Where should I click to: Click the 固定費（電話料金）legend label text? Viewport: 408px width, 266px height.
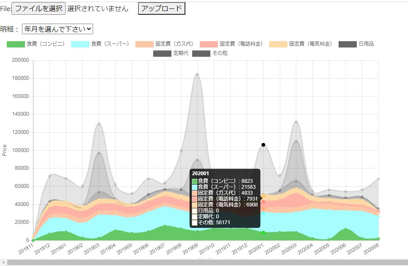tap(241, 44)
